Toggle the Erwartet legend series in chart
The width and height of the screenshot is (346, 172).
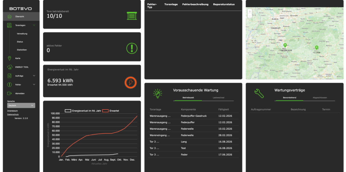click(x=113, y=111)
